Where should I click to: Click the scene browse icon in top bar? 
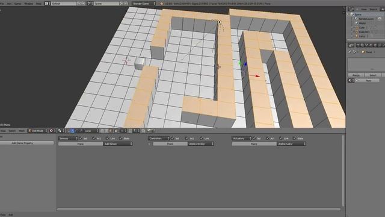coord(90,4)
